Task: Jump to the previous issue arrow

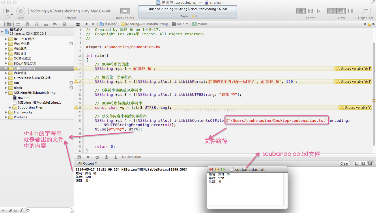Action: point(365,24)
